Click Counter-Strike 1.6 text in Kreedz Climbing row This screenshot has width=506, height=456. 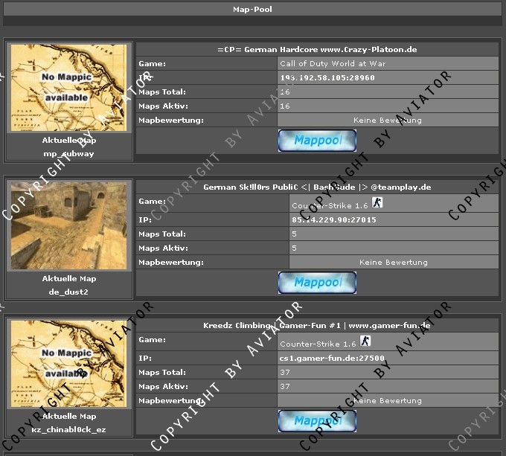[318, 344]
